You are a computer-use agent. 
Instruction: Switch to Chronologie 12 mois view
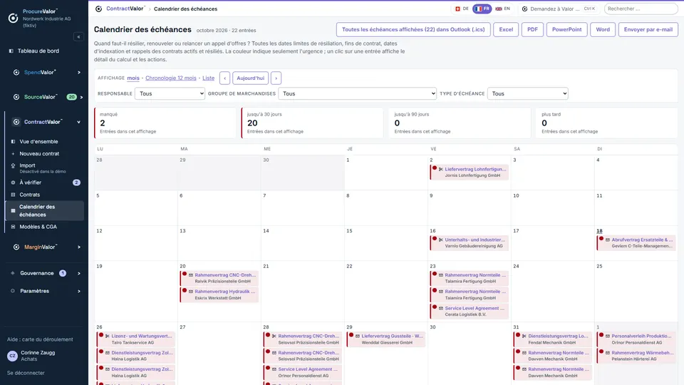click(170, 78)
